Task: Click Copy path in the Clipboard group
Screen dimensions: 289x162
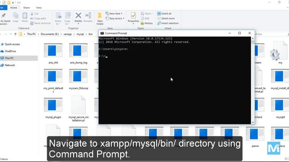Action: [38, 18]
